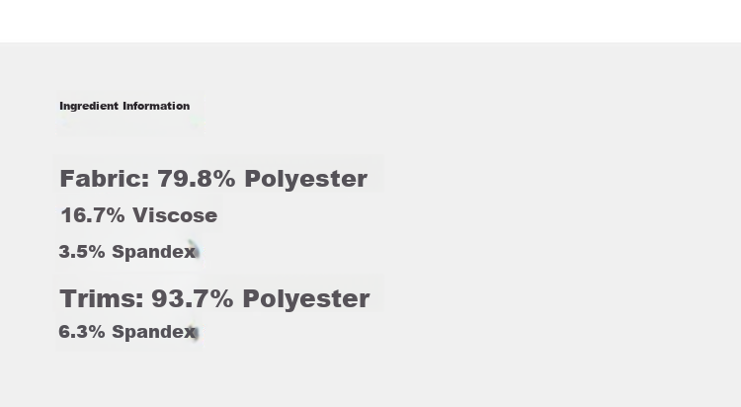Image resolution: width=741 pixels, height=407 pixels.
Task: Click the 6.3% Spandex line
Action: 127,332
